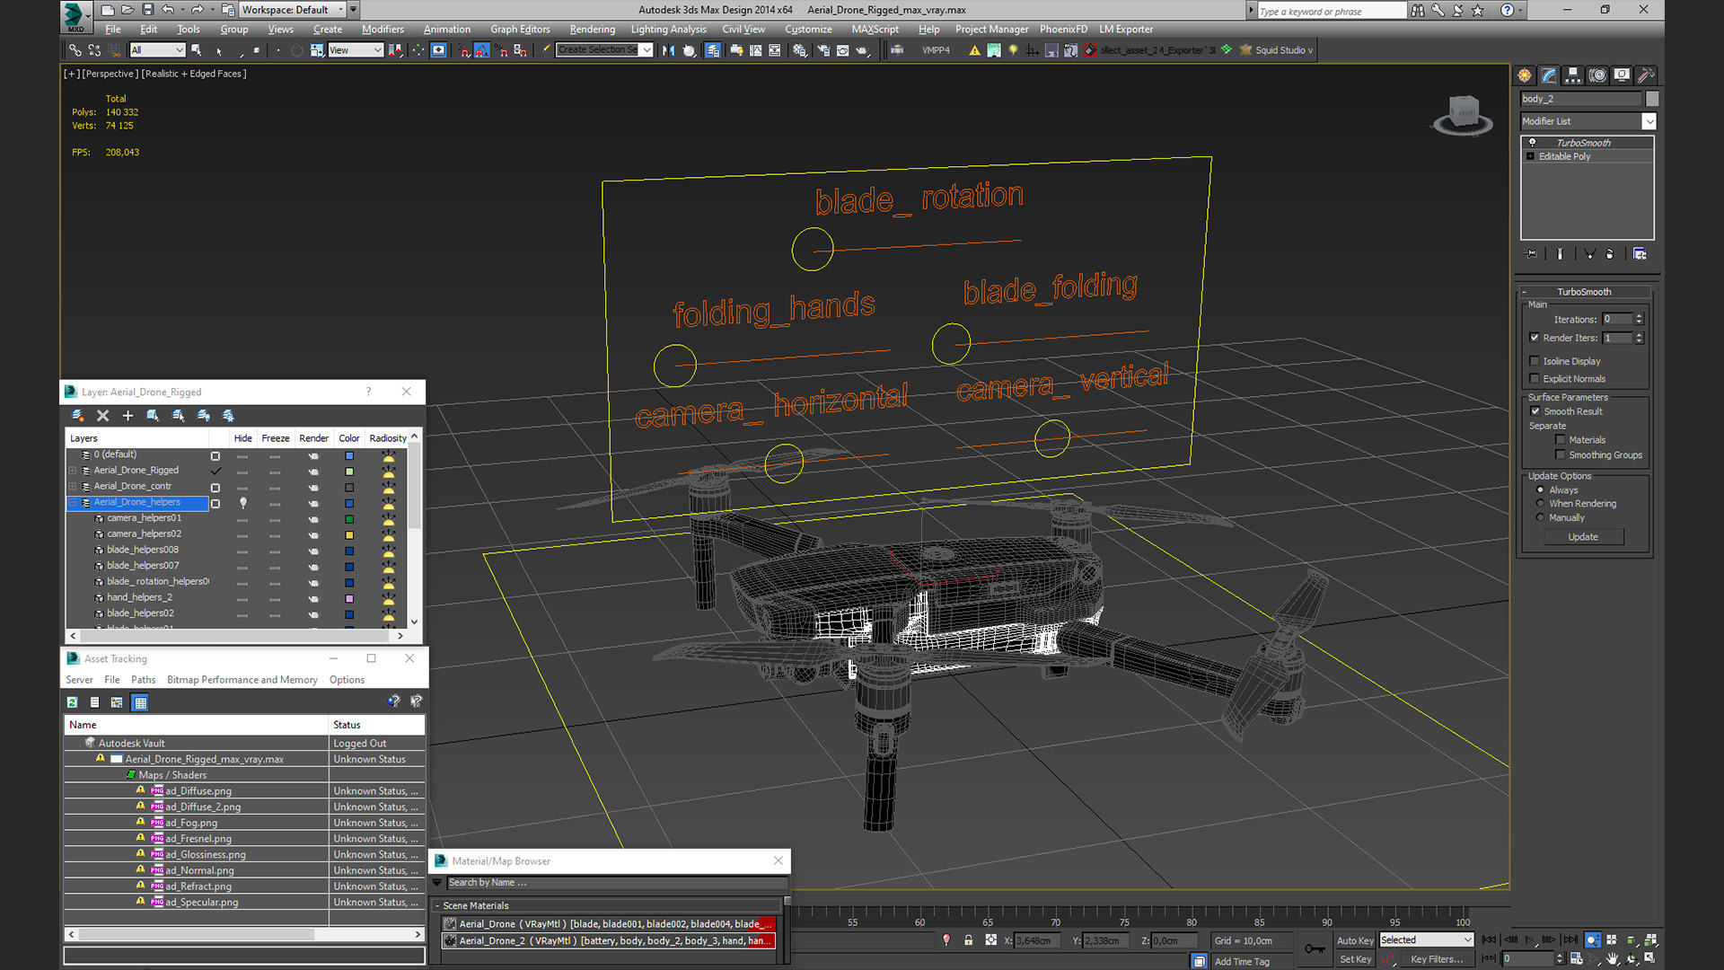This screenshot has height=970, width=1724.
Task: Collapse the TurboSmooth rollout header
Action: click(x=1584, y=292)
